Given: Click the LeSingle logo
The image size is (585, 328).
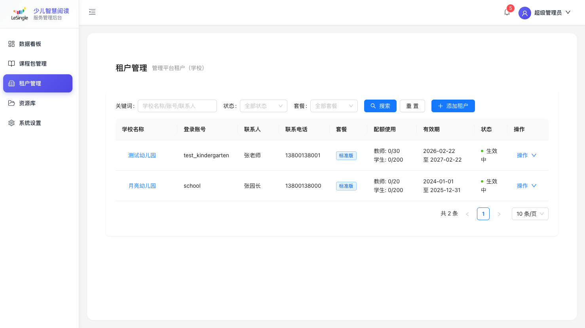Looking at the screenshot, I should click(19, 13).
